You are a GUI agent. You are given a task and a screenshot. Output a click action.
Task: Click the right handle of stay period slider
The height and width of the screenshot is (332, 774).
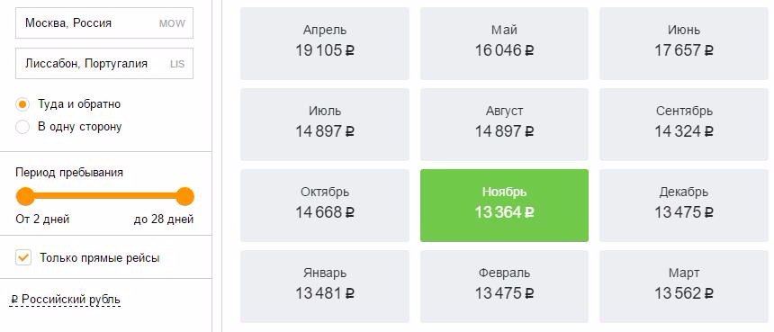pos(184,196)
